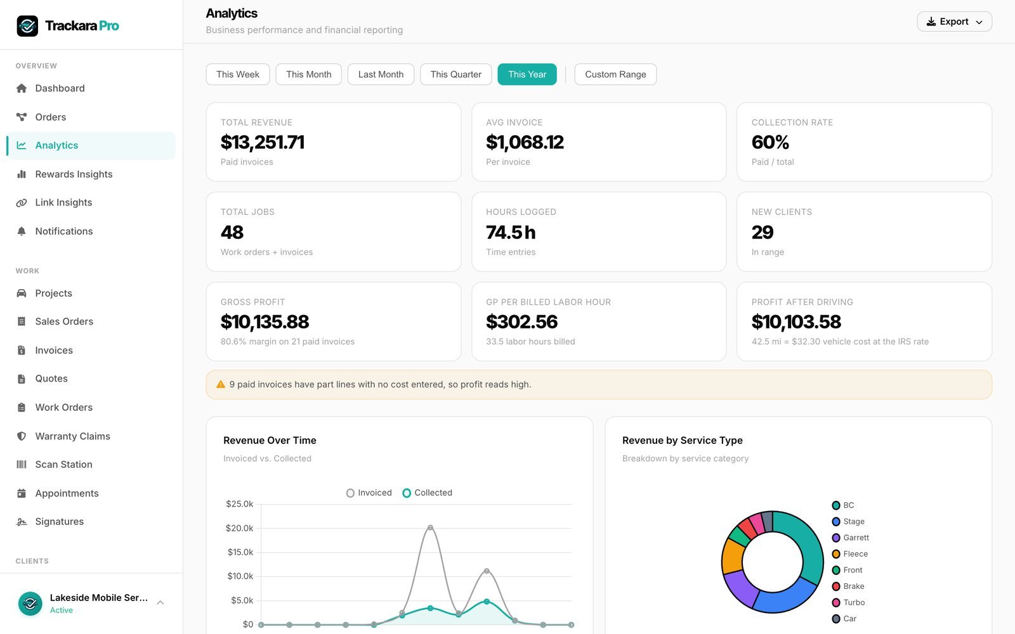This screenshot has width=1015, height=634.
Task: Toggle the Collected series in chart legend
Action: point(428,493)
